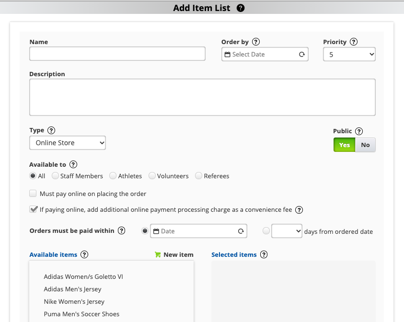Image resolution: width=404 pixels, height=322 pixels.
Task: Click the New item link
Action: (177, 254)
